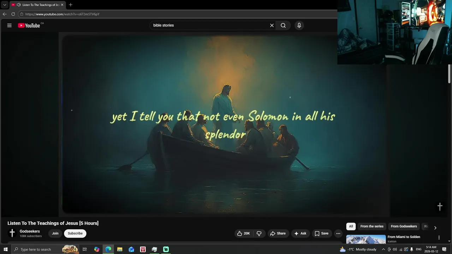452x254 pixels.
Task: Go to the YouTube home logo
Action: pos(29,25)
